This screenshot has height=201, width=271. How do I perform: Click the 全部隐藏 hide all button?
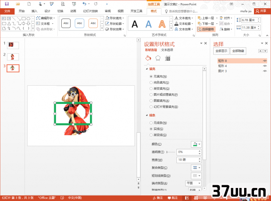(238, 51)
